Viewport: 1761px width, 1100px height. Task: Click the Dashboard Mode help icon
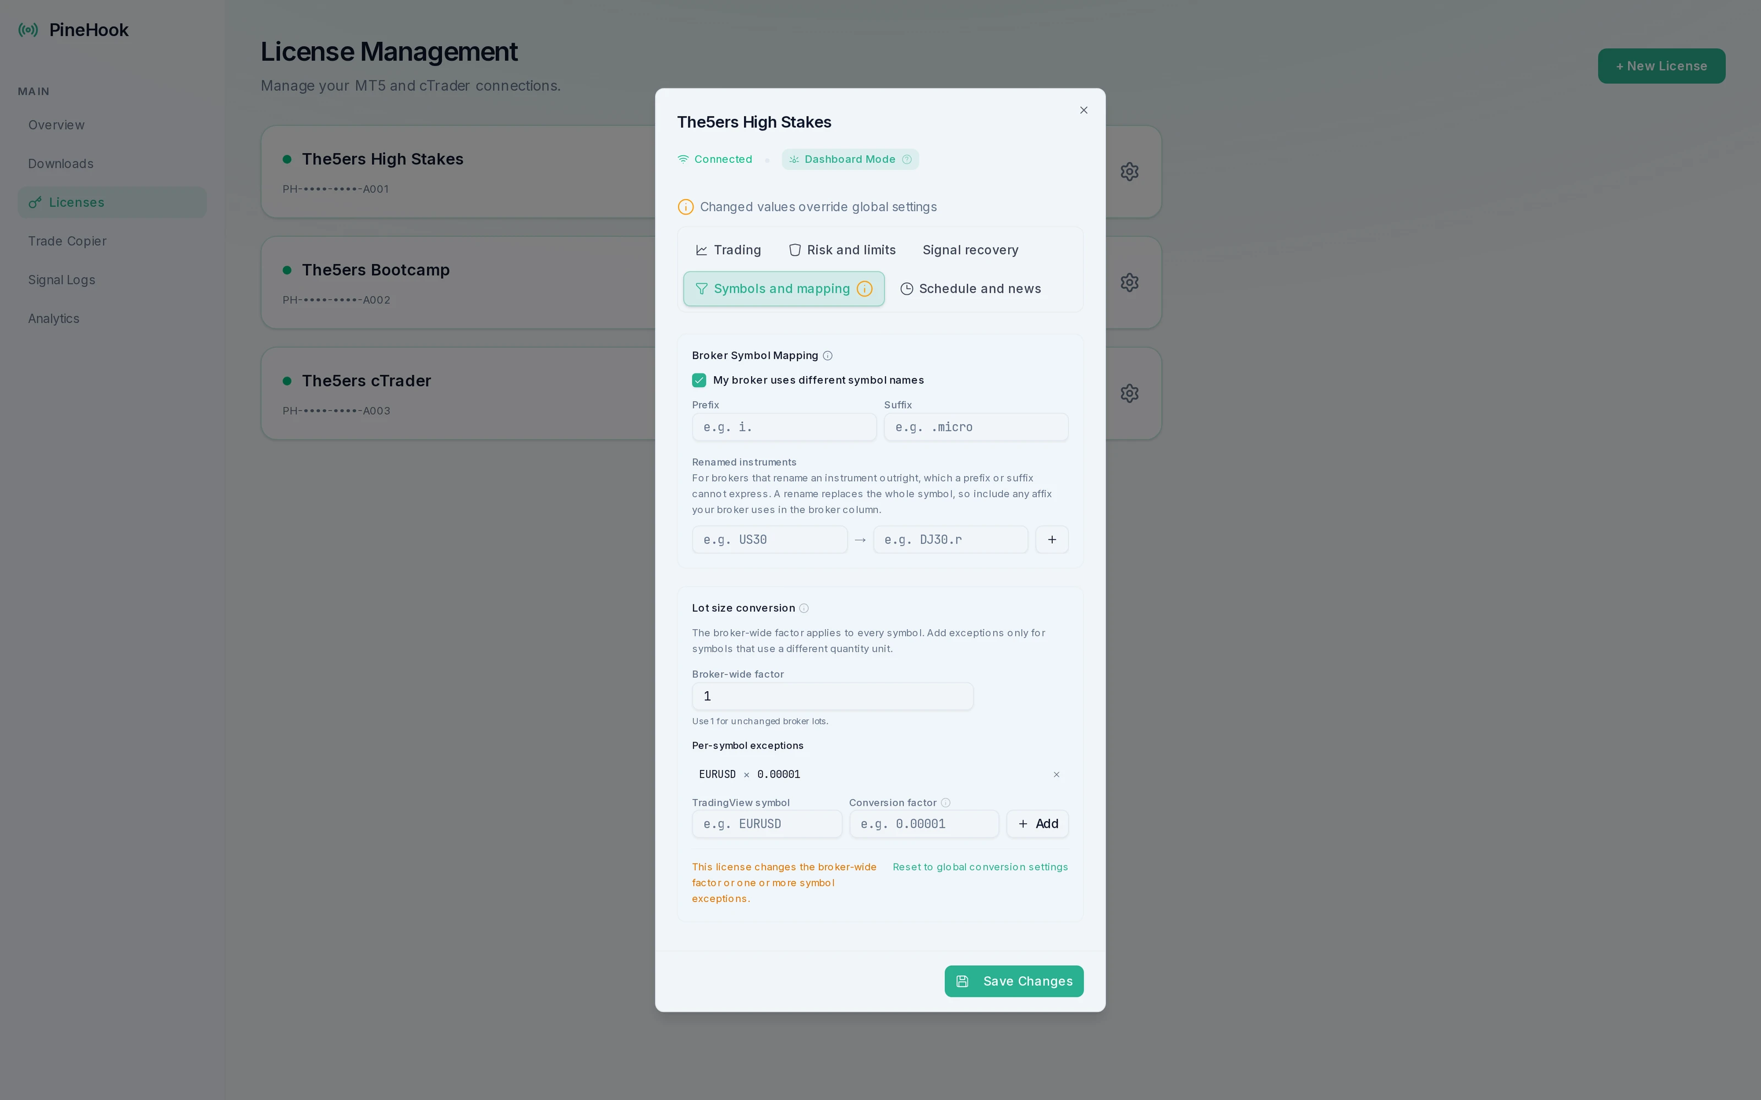pyautogui.click(x=907, y=159)
